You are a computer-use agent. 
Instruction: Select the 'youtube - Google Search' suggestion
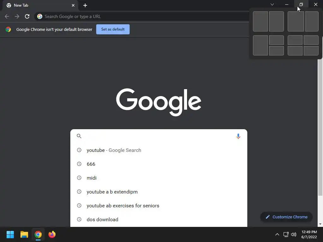point(159,150)
